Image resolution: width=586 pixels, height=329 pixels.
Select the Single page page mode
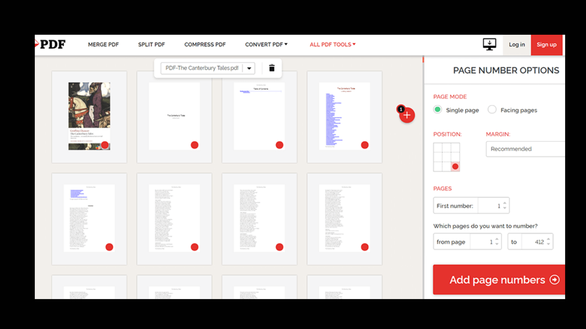[438, 109]
